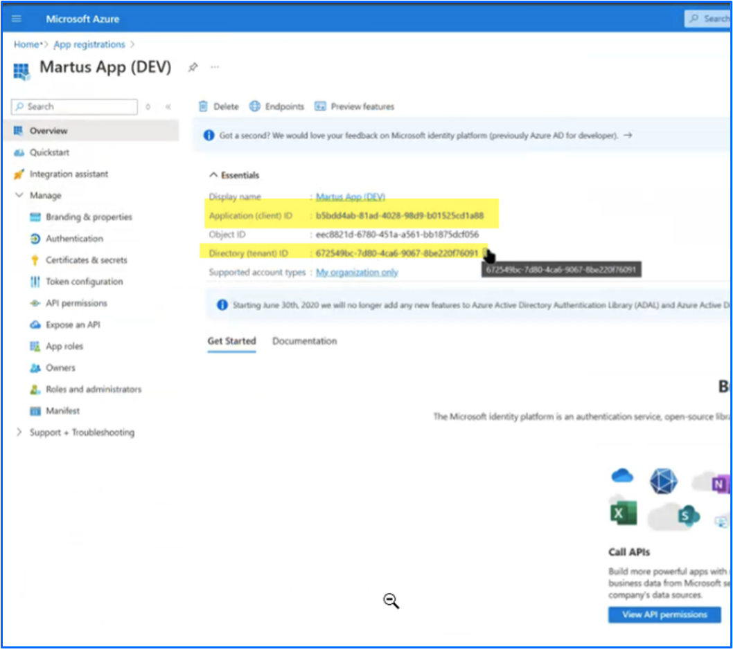Viewport: 733px width, 649px height.
Task: Click the Delete trash icon
Action: (203, 107)
